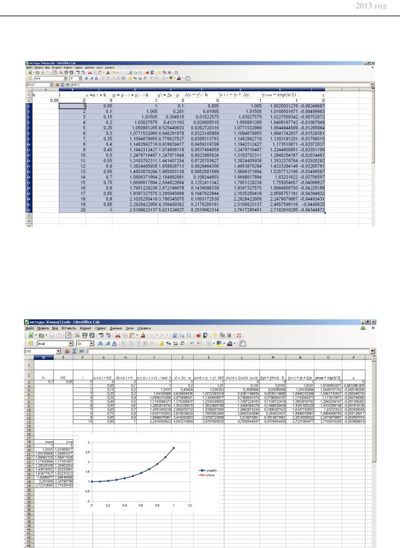Open Данные menu in Эйлера(1).ods window
The height and width of the screenshot is (548, 400).
116,328
